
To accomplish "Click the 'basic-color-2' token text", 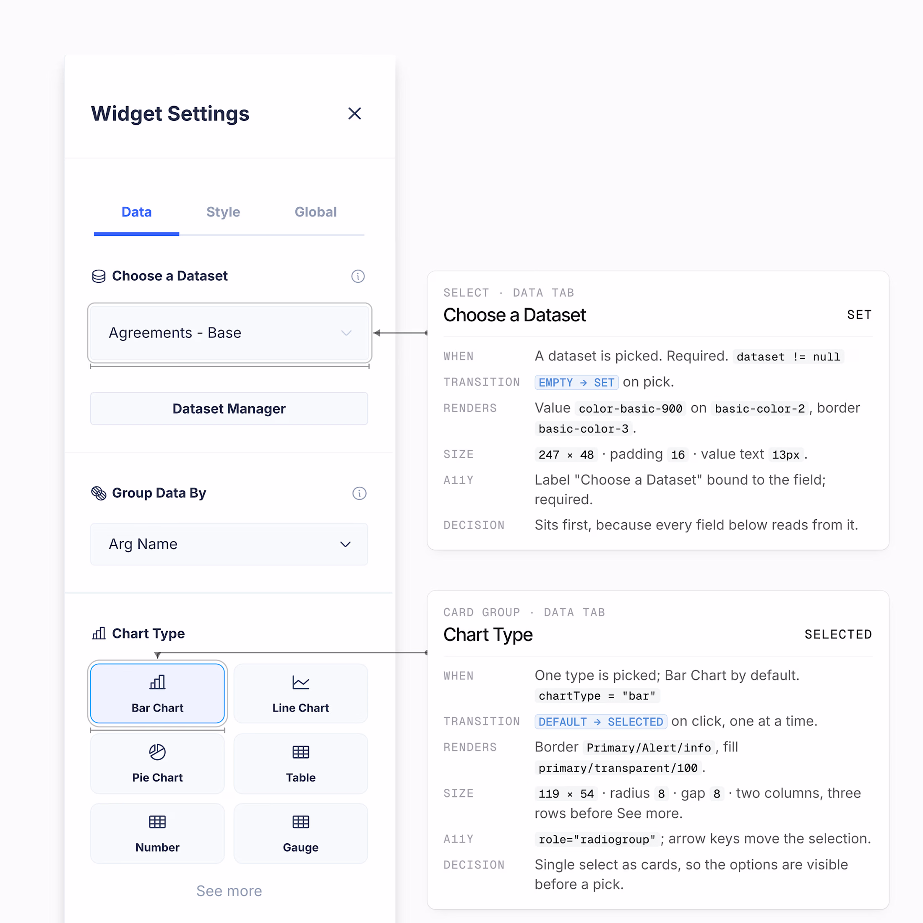I will [760, 409].
